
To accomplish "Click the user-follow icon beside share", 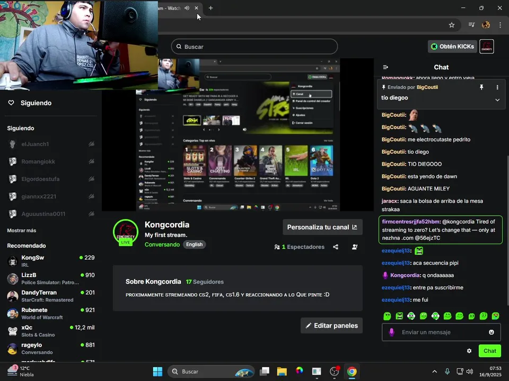I will 355,247.
